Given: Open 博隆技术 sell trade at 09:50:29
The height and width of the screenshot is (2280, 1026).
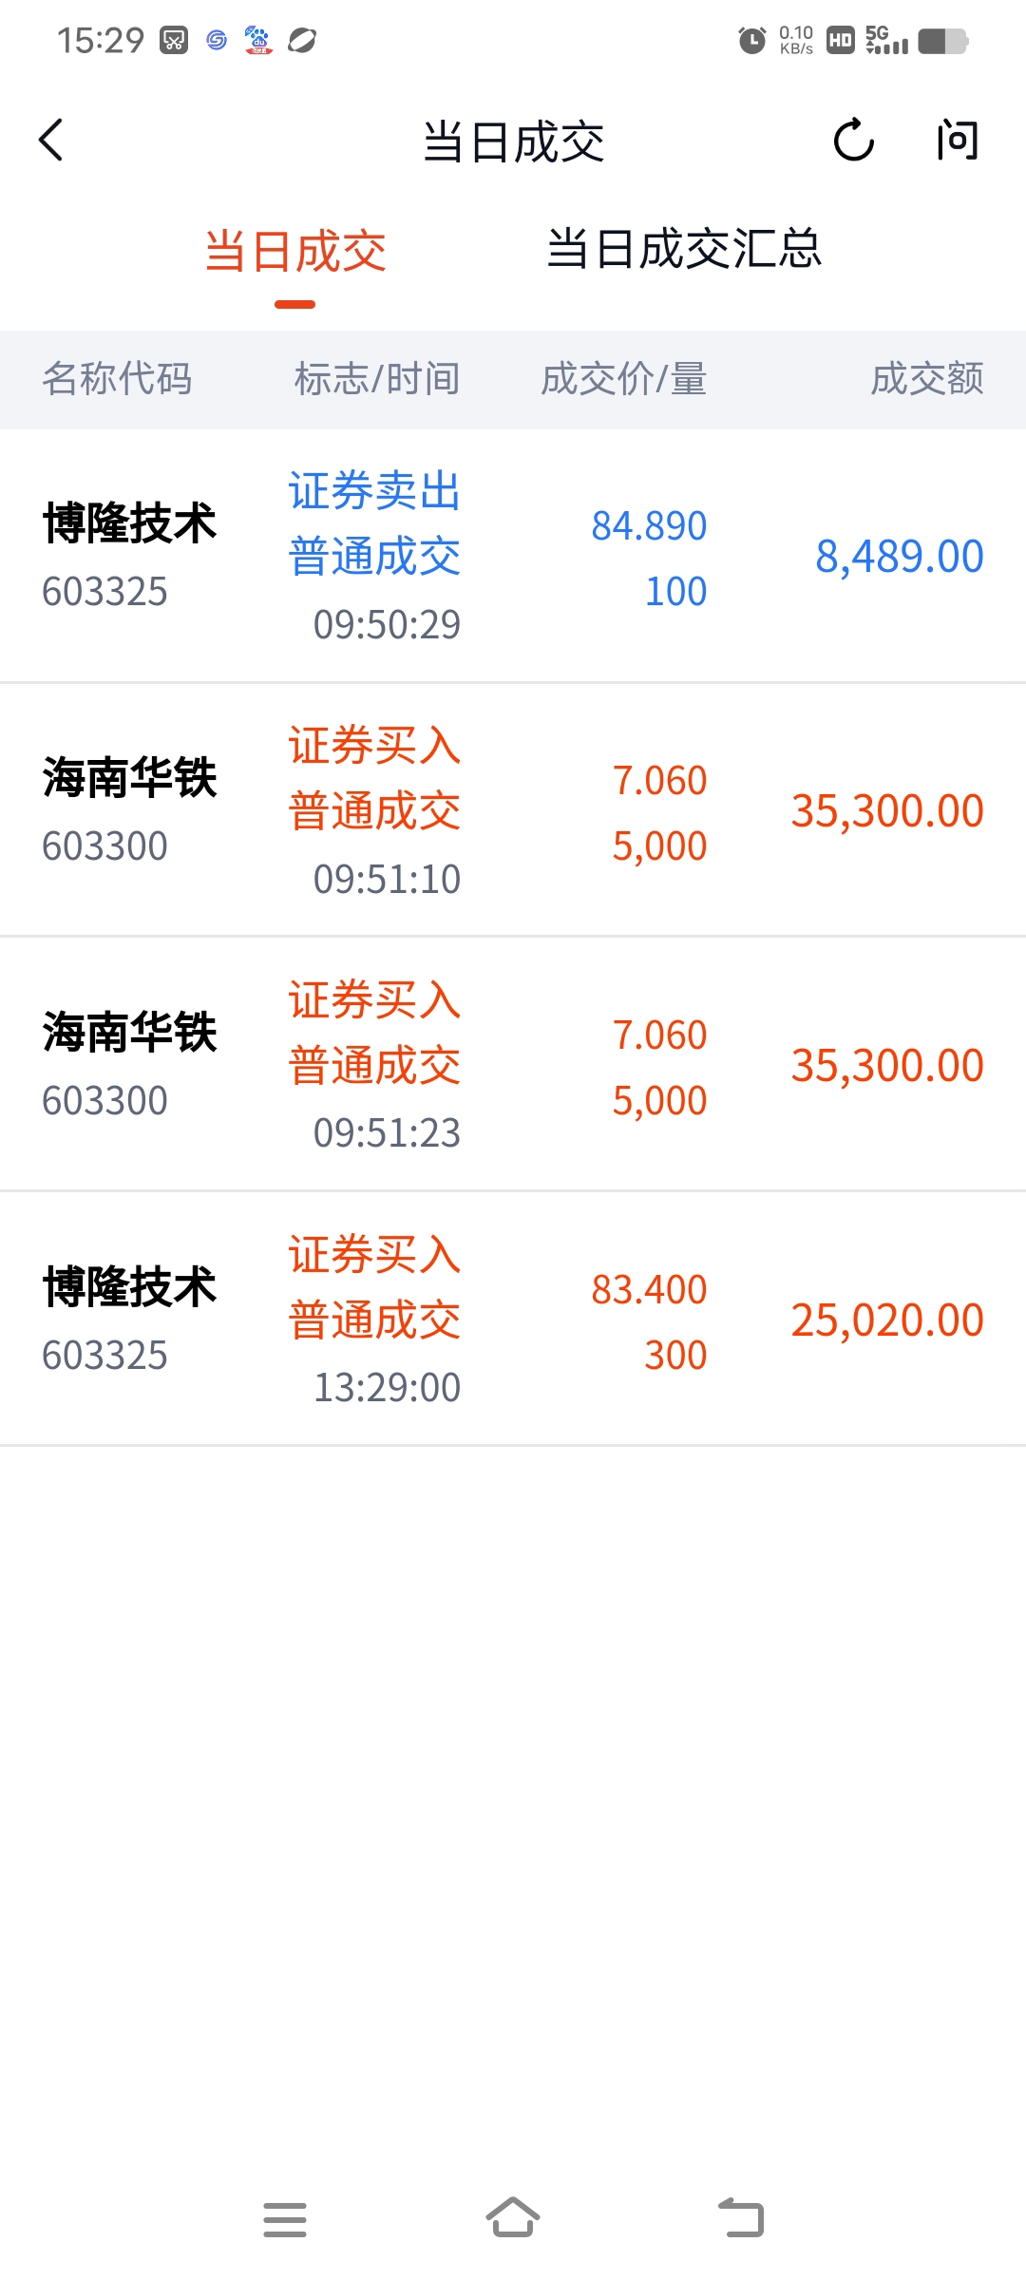Looking at the screenshot, I should [x=513, y=556].
